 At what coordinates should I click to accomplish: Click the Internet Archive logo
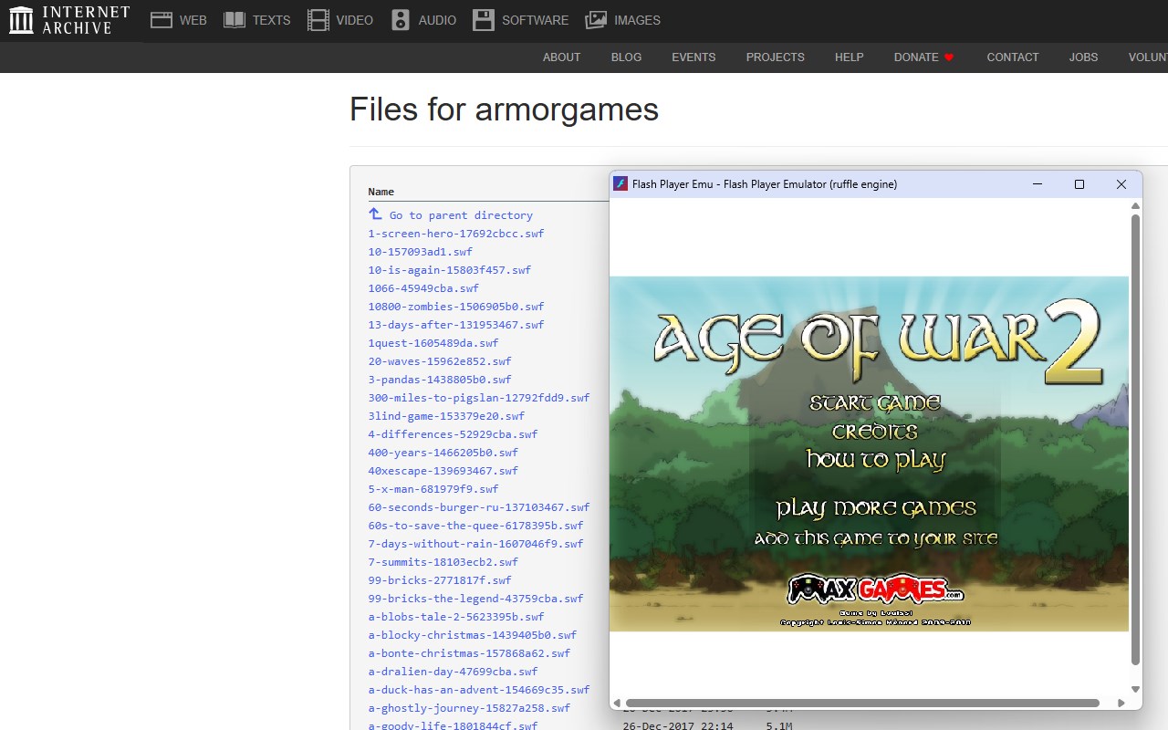pos(69,20)
